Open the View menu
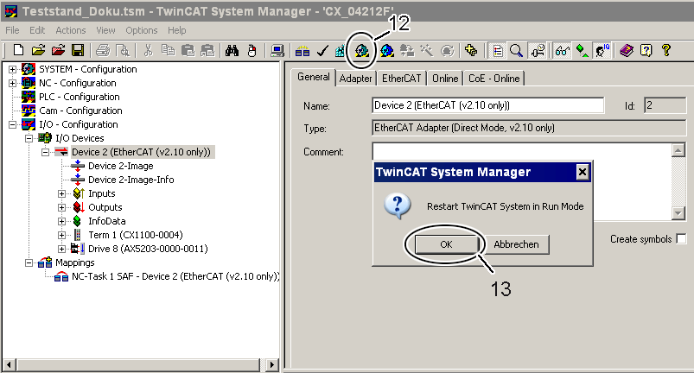The width and height of the screenshot is (694, 373). 105,30
